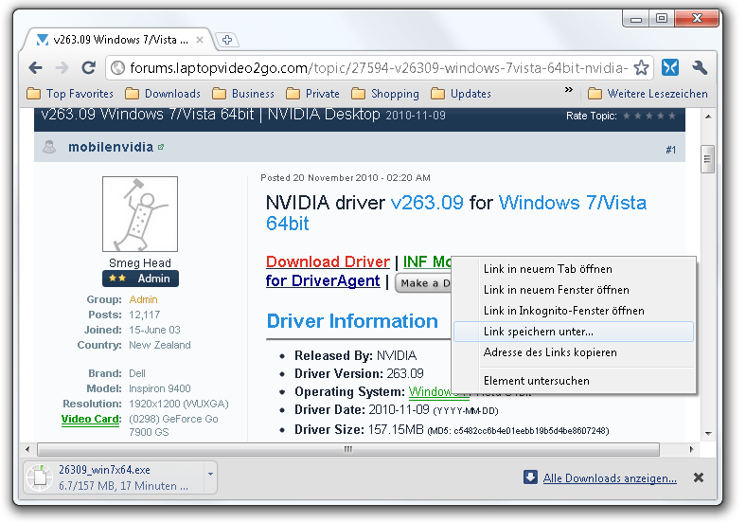Click the browser back arrow
746x522 pixels.
(x=35, y=67)
